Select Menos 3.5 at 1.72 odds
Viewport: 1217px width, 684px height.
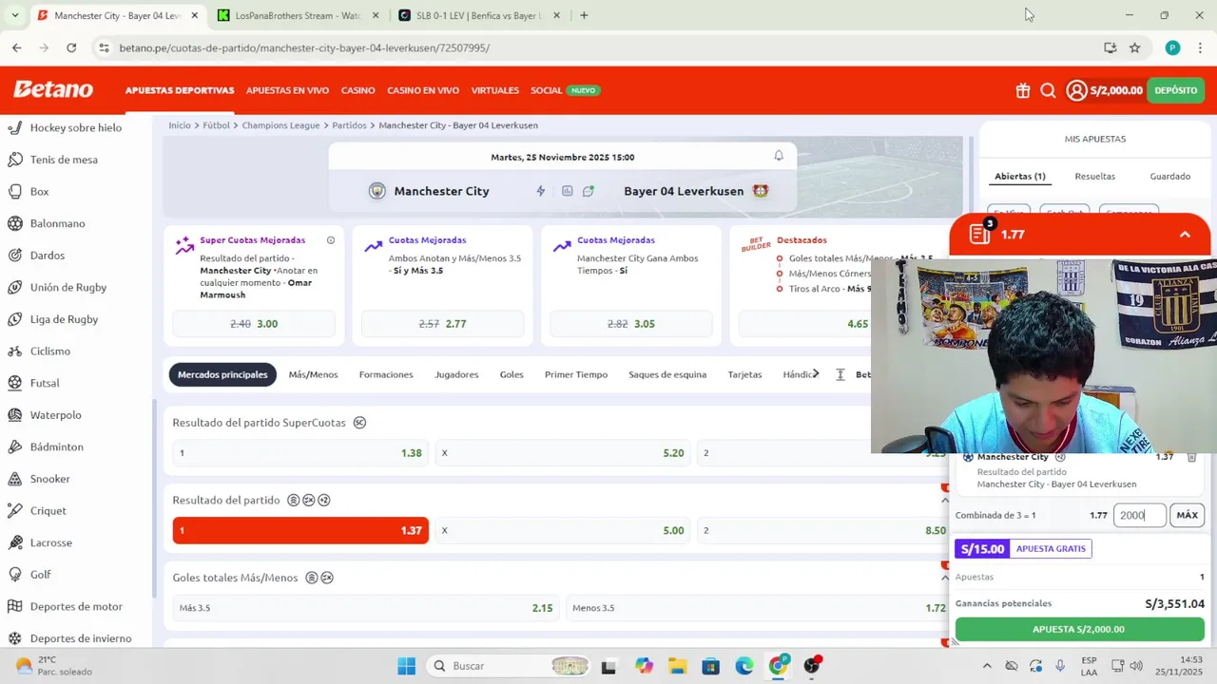759,608
